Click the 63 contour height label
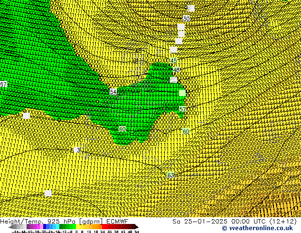 171,175
